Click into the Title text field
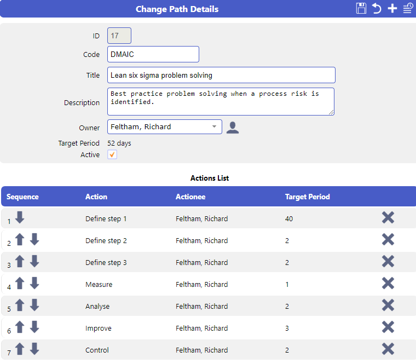 (x=221, y=75)
